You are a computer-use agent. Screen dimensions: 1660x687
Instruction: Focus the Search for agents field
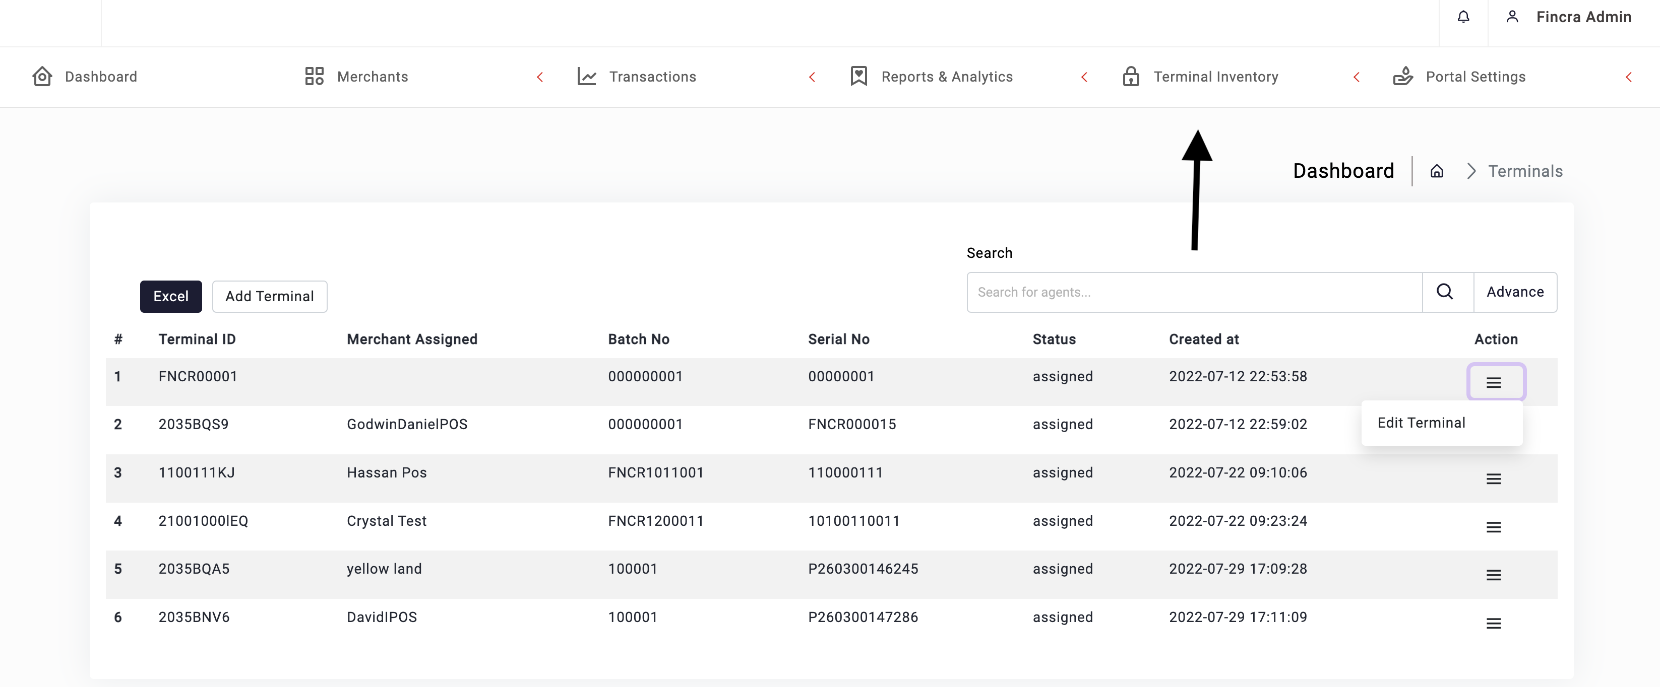[1194, 292]
